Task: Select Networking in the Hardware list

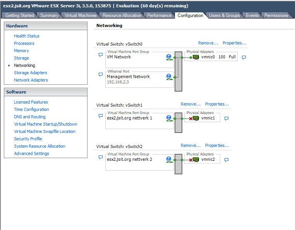Action: point(24,65)
